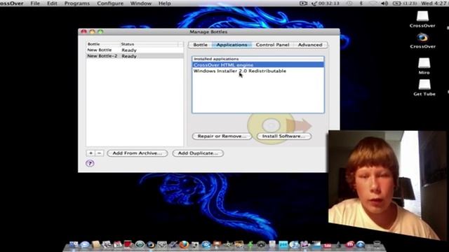Launch Firefox from the dock
Screen dimensions: 449x252
coord(184,244)
